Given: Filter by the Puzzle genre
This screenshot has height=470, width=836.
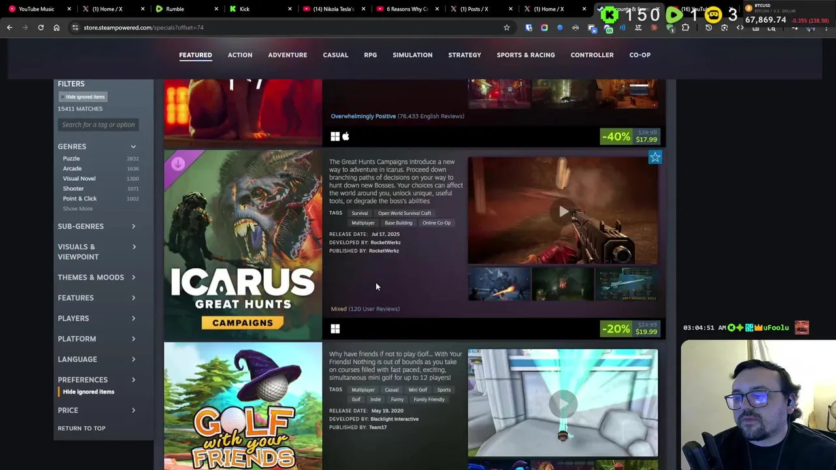Looking at the screenshot, I should (71, 159).
